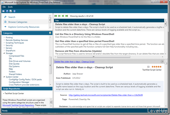The width and height of the screenshot is (170, 115).
Task: Expand the SharePoint category
Action: tap(4, 50)
